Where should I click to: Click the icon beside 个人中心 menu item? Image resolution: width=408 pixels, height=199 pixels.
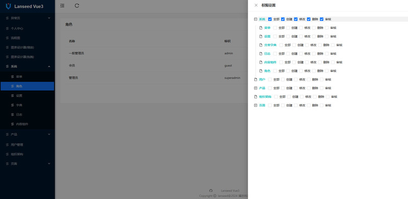coord(7,29)
